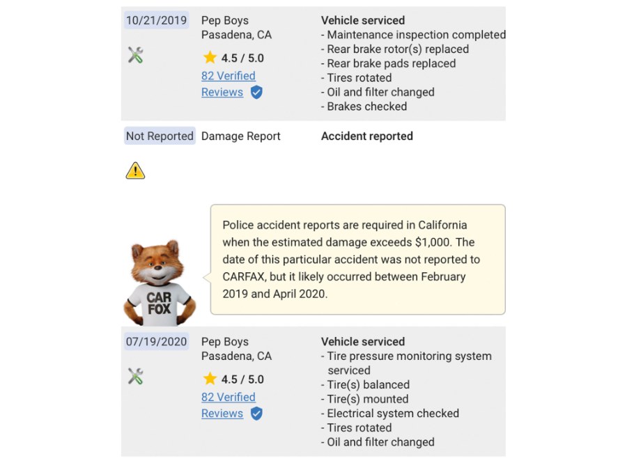Select the 10/21/2019 date badge
627x470 pixels.
pyautogui.click(x=156, y=20)
